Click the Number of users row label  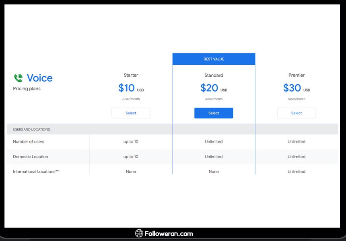[29, 142]
